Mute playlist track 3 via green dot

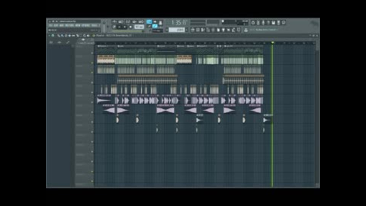tap(92, 72)
